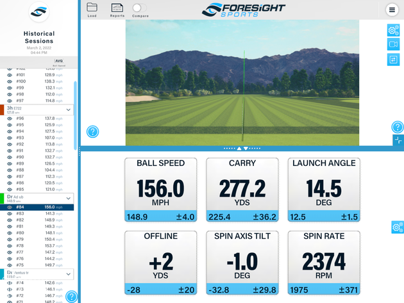Toggle visibility of shot #96
This screenshot has height=303, width=404.
click(x=10, y=119)
